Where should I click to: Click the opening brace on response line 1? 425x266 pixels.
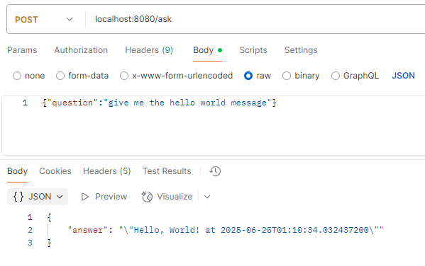coord(50,217)
